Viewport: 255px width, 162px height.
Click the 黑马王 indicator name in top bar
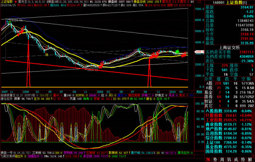click(x=23, y=2)
